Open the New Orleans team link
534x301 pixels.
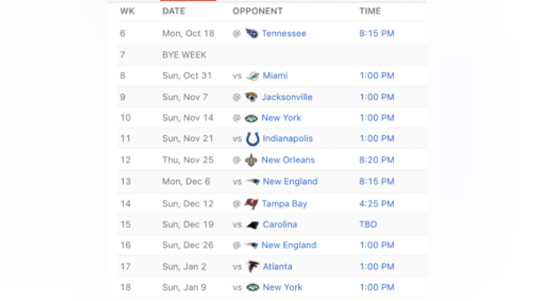click(288, 160)
